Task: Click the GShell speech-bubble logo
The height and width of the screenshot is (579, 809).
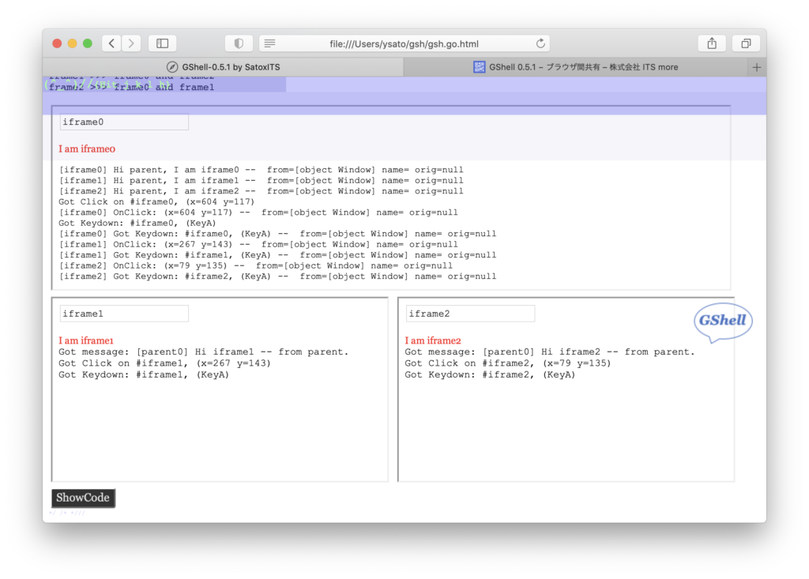Action: tap(723, 322)
